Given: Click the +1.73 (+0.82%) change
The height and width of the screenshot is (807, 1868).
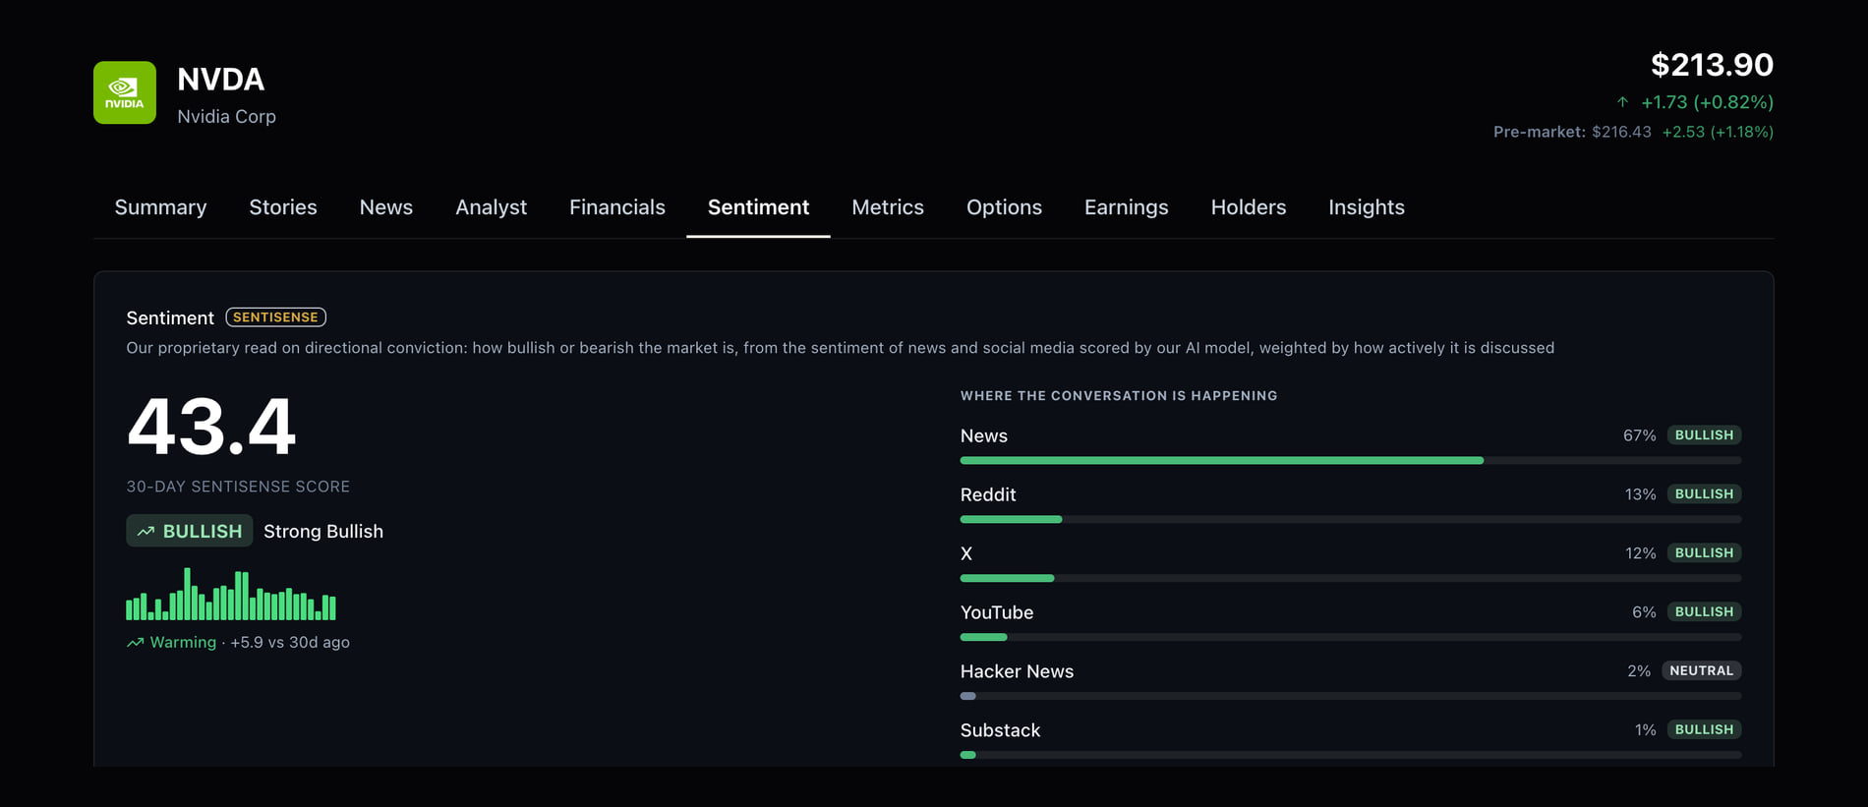Looking at the screenshot, I should (1707, 102).
